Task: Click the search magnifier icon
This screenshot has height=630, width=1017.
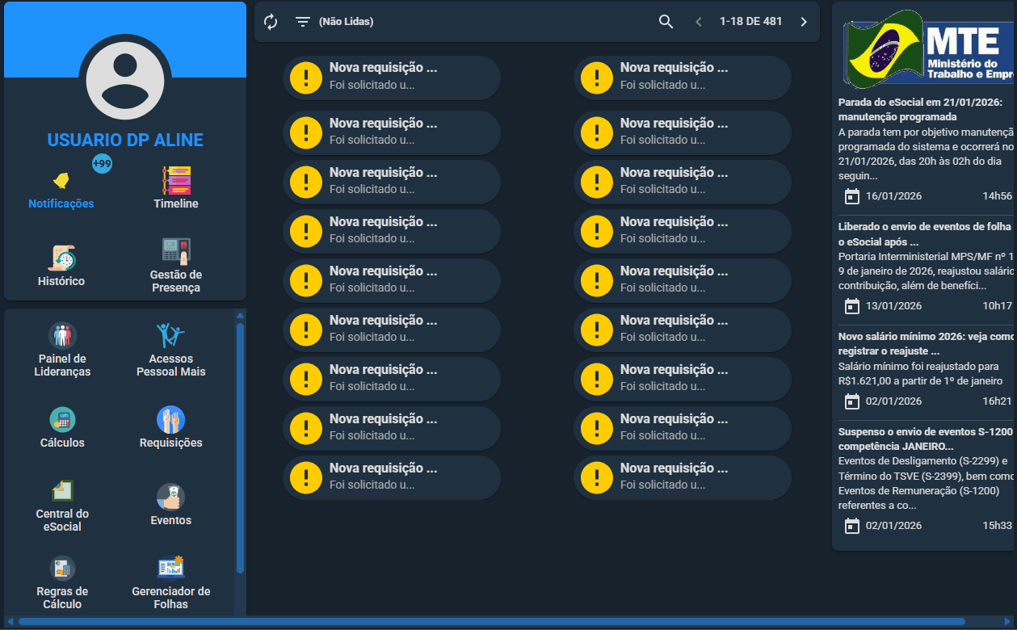Action: [x=666, y=22]
